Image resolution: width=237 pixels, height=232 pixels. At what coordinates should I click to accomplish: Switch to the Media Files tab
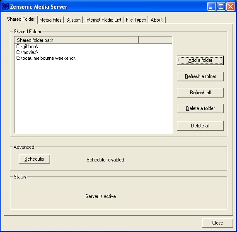[x=51, y=20]
